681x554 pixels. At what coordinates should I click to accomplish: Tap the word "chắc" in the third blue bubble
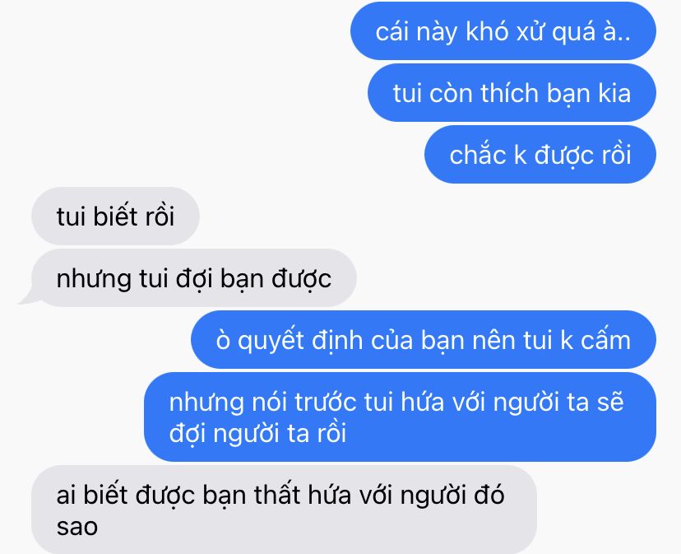478,155
